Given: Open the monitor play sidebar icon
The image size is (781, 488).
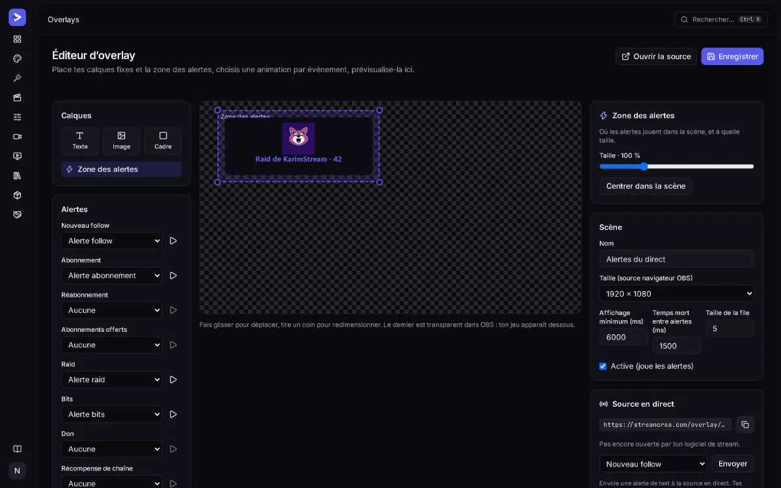Looking at the screenshot, I should 17,156.
